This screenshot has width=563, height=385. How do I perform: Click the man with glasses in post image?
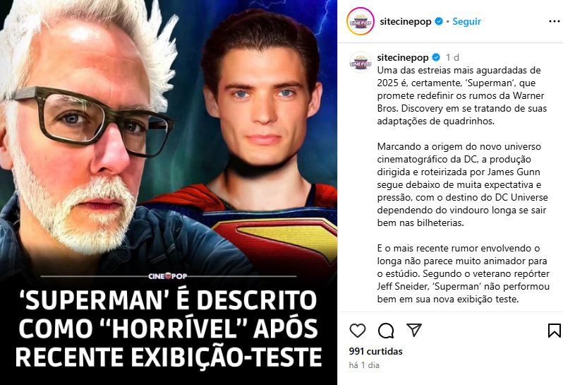click(x=85, y=136)
